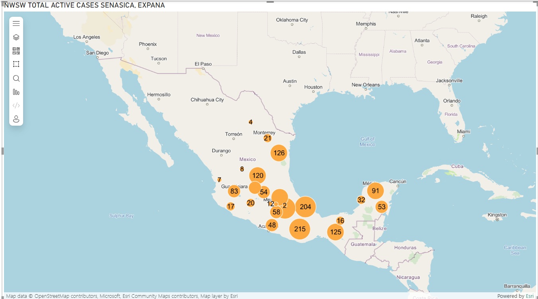Select the 21 cases marker near Monterrey

pos(268,138)
